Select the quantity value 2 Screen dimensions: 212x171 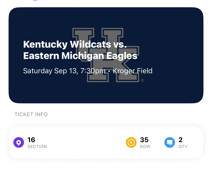pos(181,140)
